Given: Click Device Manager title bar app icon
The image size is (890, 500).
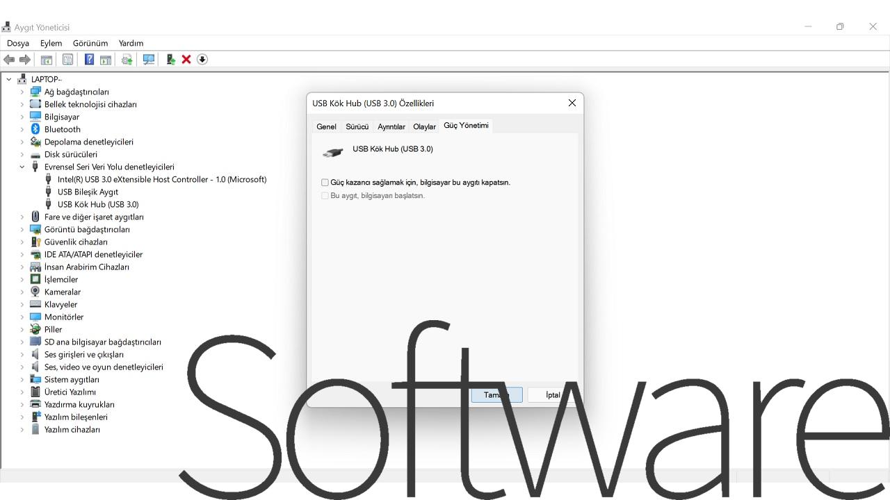Looking at the screenshot, I should (6, 27).
